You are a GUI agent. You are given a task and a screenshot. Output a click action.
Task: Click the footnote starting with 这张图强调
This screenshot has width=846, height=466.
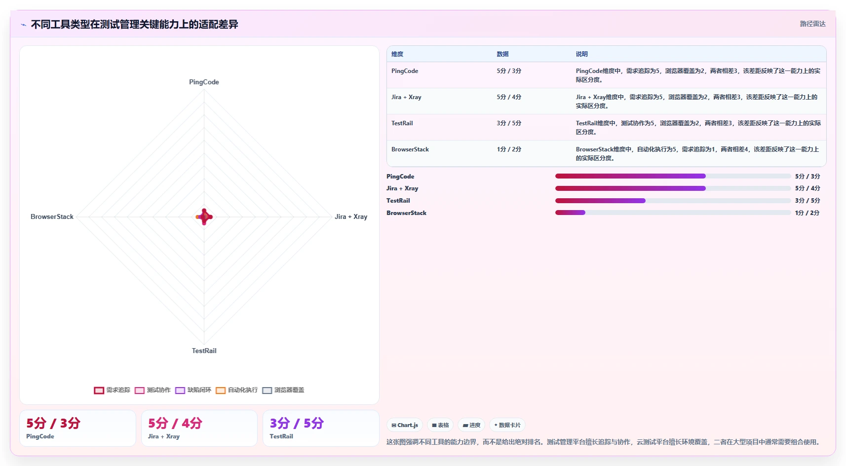605,442
